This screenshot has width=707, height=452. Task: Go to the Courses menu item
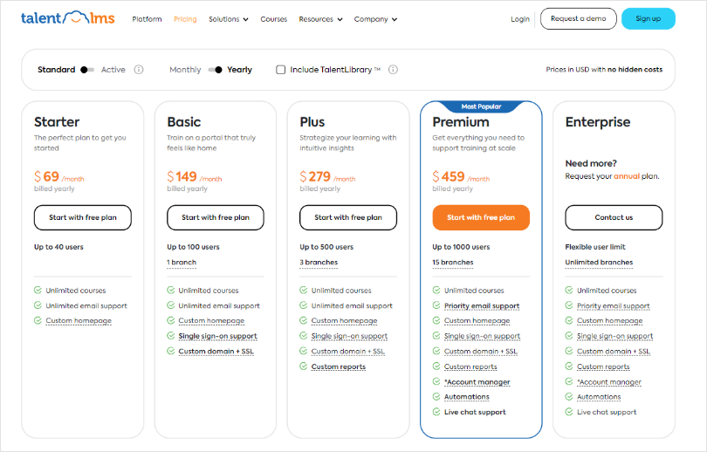pyautogui.click(x=273, y=19)
